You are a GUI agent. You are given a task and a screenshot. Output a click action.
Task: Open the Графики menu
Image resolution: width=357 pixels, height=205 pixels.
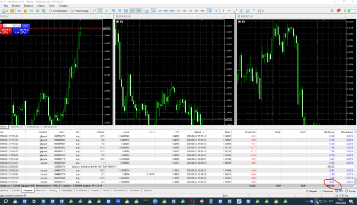(x=29, y=5)
